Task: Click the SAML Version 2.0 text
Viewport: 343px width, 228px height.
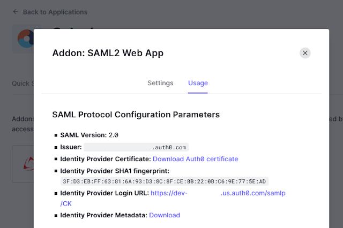Action: [90, 135]
